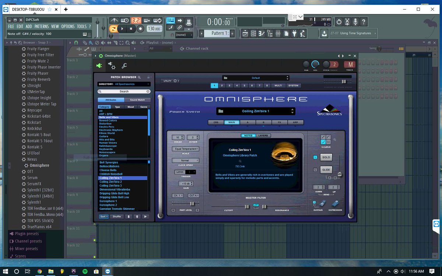Open the FILE menu
The width and height of the screenshot is (442, 276).
[x=11, y=26]
